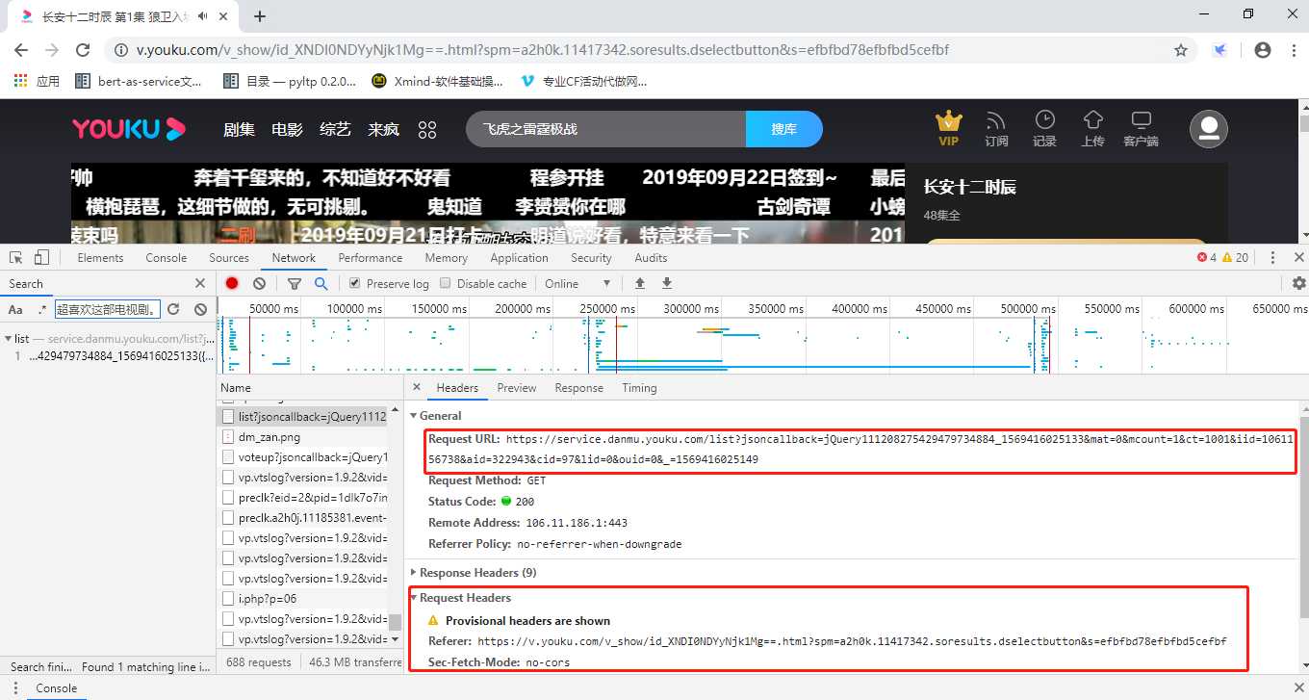Stop recording the network log
Image resolution: width=1309 pixels, height=700 pixels.
(232, 283)
